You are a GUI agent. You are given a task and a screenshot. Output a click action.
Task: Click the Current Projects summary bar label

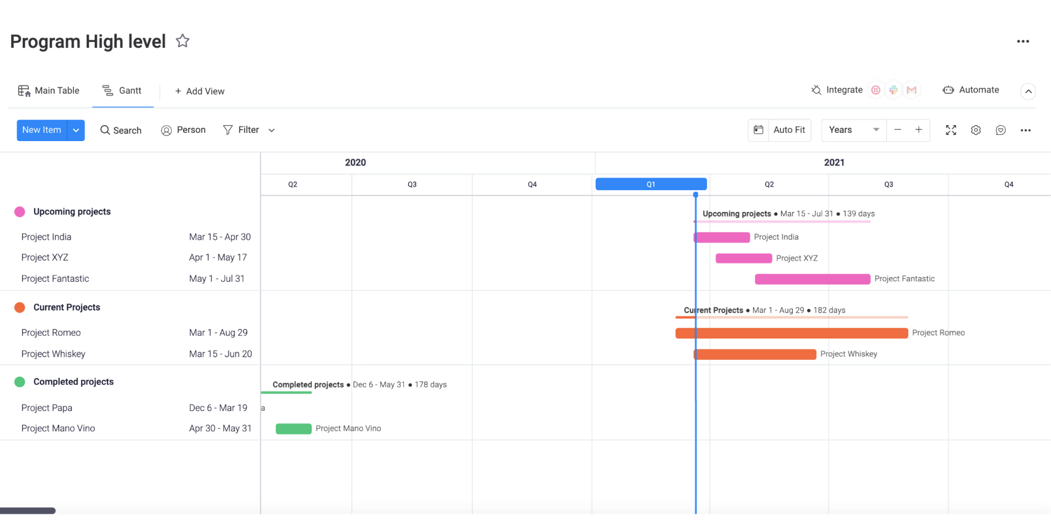pyautogui.click(x=765, y=310)
